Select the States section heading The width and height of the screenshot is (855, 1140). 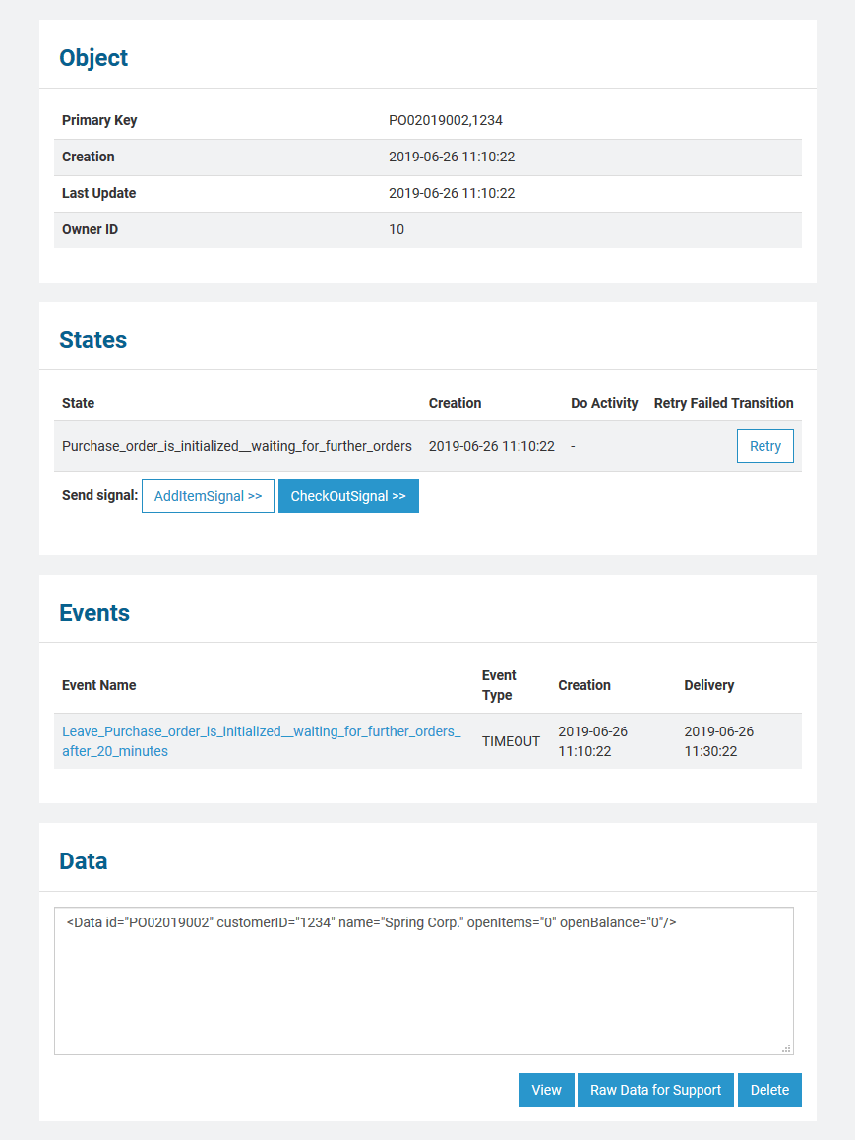click(x=92, y=339)
